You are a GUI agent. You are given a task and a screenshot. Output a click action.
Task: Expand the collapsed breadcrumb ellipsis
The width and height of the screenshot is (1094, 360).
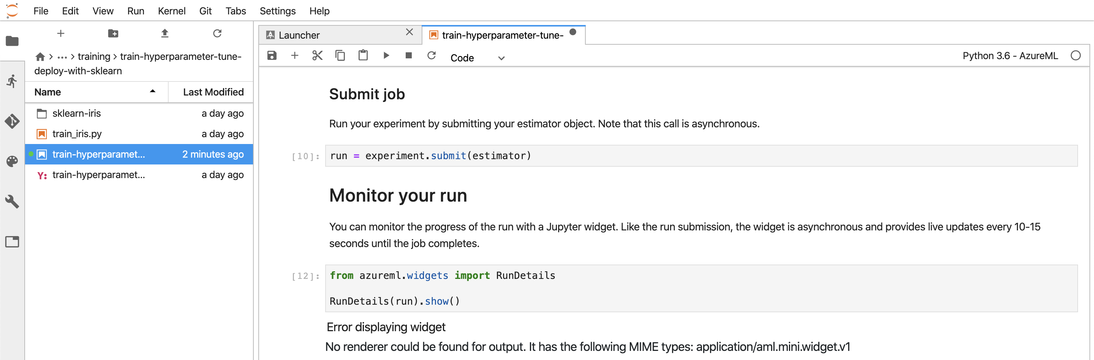(63, 56)
